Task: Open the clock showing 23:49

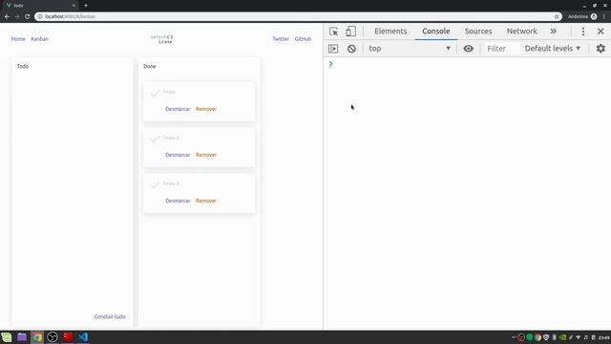Action: coord(604,337)
